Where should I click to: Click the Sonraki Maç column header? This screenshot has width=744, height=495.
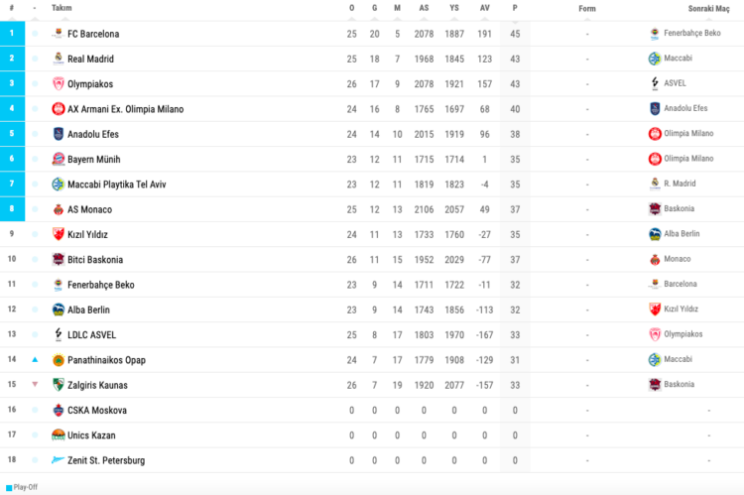[708, 8]
